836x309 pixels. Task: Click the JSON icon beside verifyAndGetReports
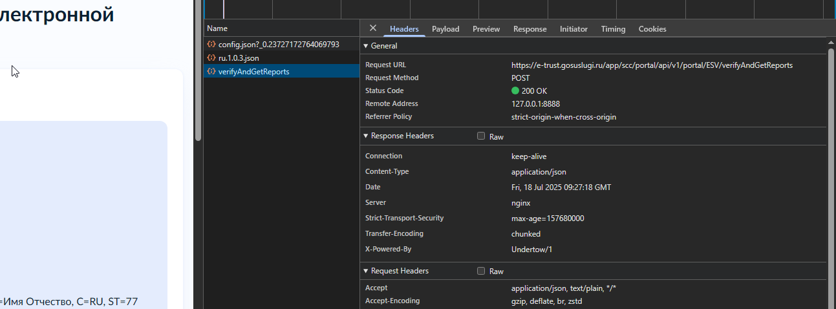[211, 72]
